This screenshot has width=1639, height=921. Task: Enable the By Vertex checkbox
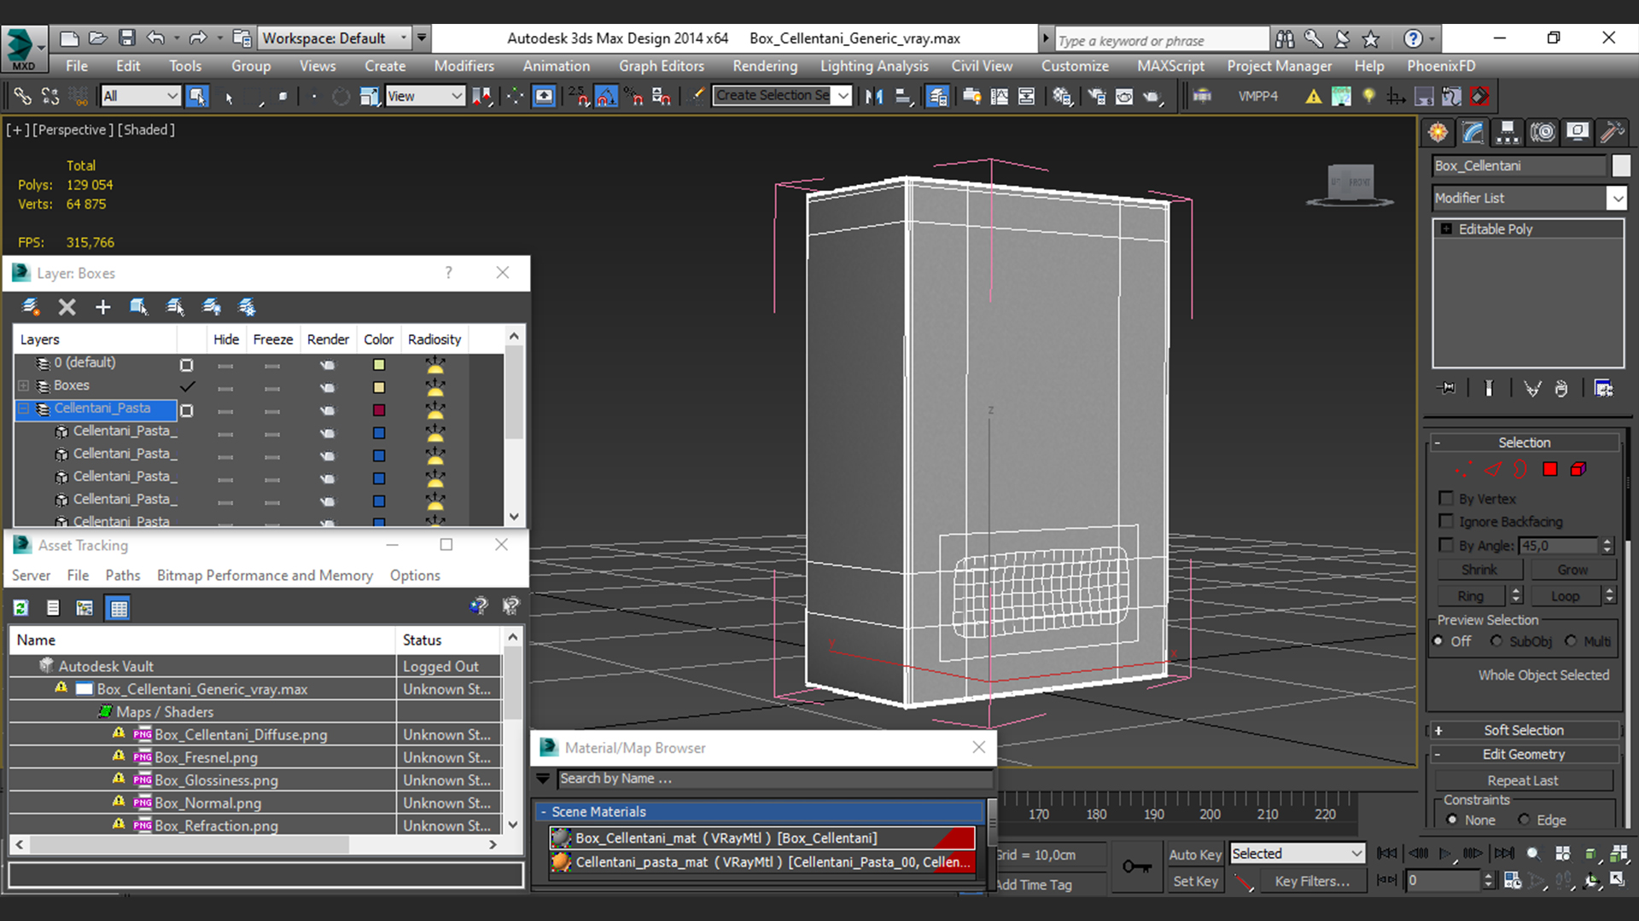coord(1446,498)
